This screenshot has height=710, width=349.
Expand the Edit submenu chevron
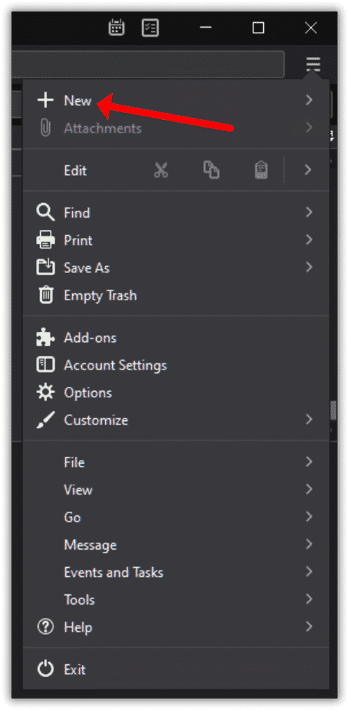(308, 170)
